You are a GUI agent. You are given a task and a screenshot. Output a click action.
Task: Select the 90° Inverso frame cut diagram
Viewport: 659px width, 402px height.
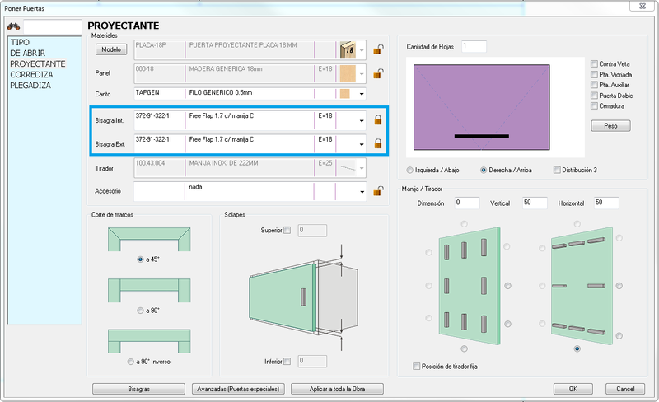(x=149, y=341)
